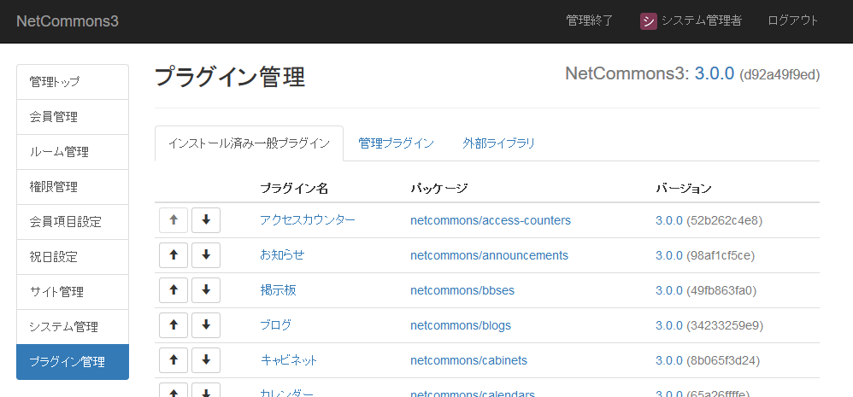
Task: Move the アクセスカウンター plugin down
Action: [x=206, y=220]
